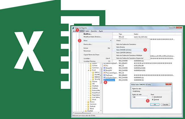Image resolution: width=185 pixels, height=119 pixels.
Task: Click the OneNote folder icon
Action: (x=91, y=86)
